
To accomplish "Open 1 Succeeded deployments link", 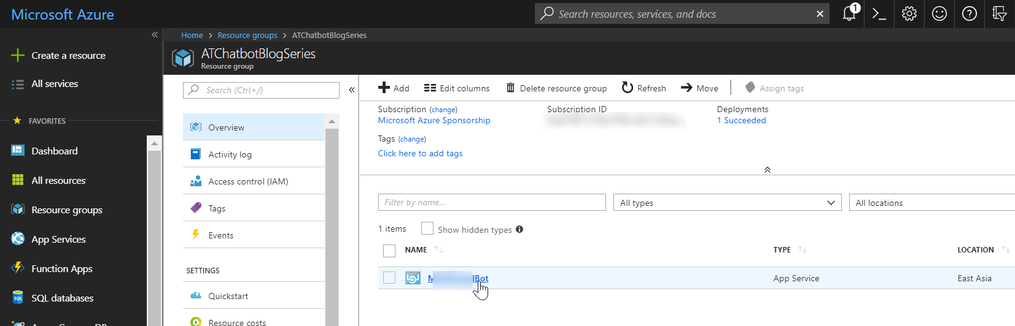I will point(742,120).
